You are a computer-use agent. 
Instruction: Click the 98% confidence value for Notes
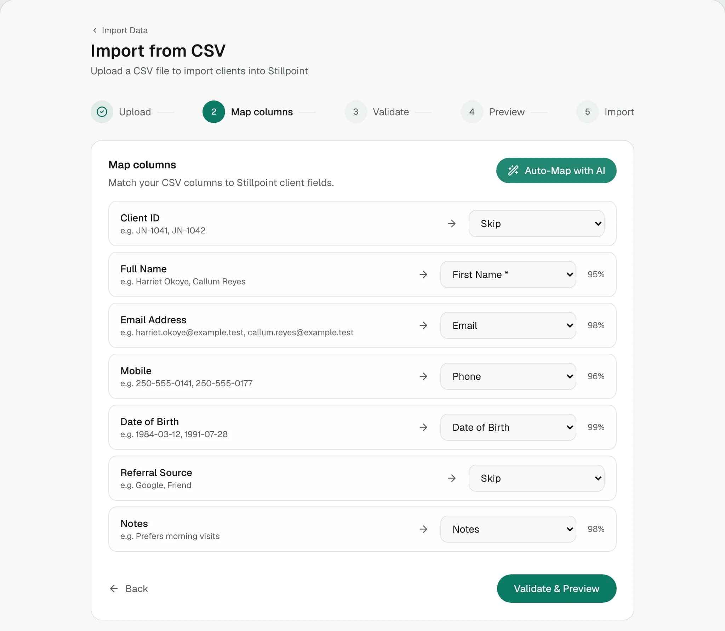596,529
